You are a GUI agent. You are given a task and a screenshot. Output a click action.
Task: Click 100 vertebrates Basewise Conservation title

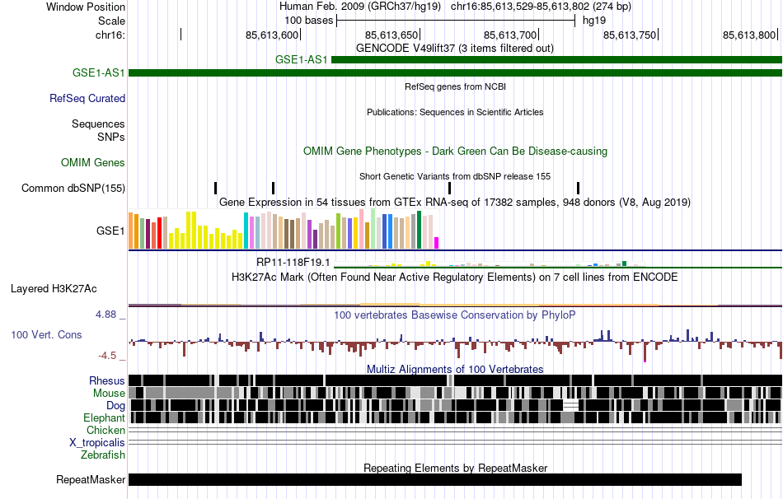click(x=455, y=315)
